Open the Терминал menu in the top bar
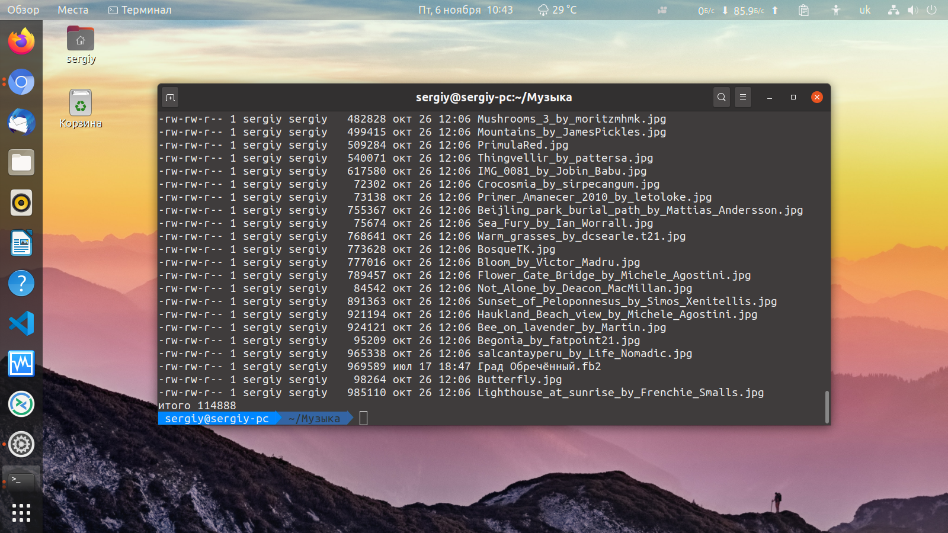 coord(139,9)
